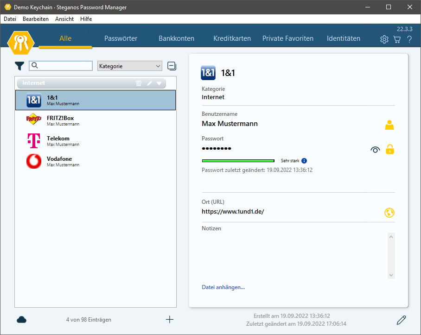Screen dimensions: 421x335
Task: Click the '4 von 98 Einträgen' status text
Action: [89, 320]
